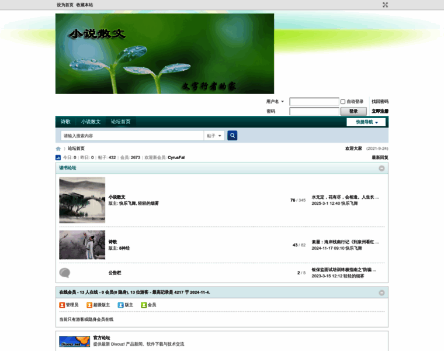Go to the 小说散文 navigation tab
This screenshot has width=444, height=351.
[91, 122]
